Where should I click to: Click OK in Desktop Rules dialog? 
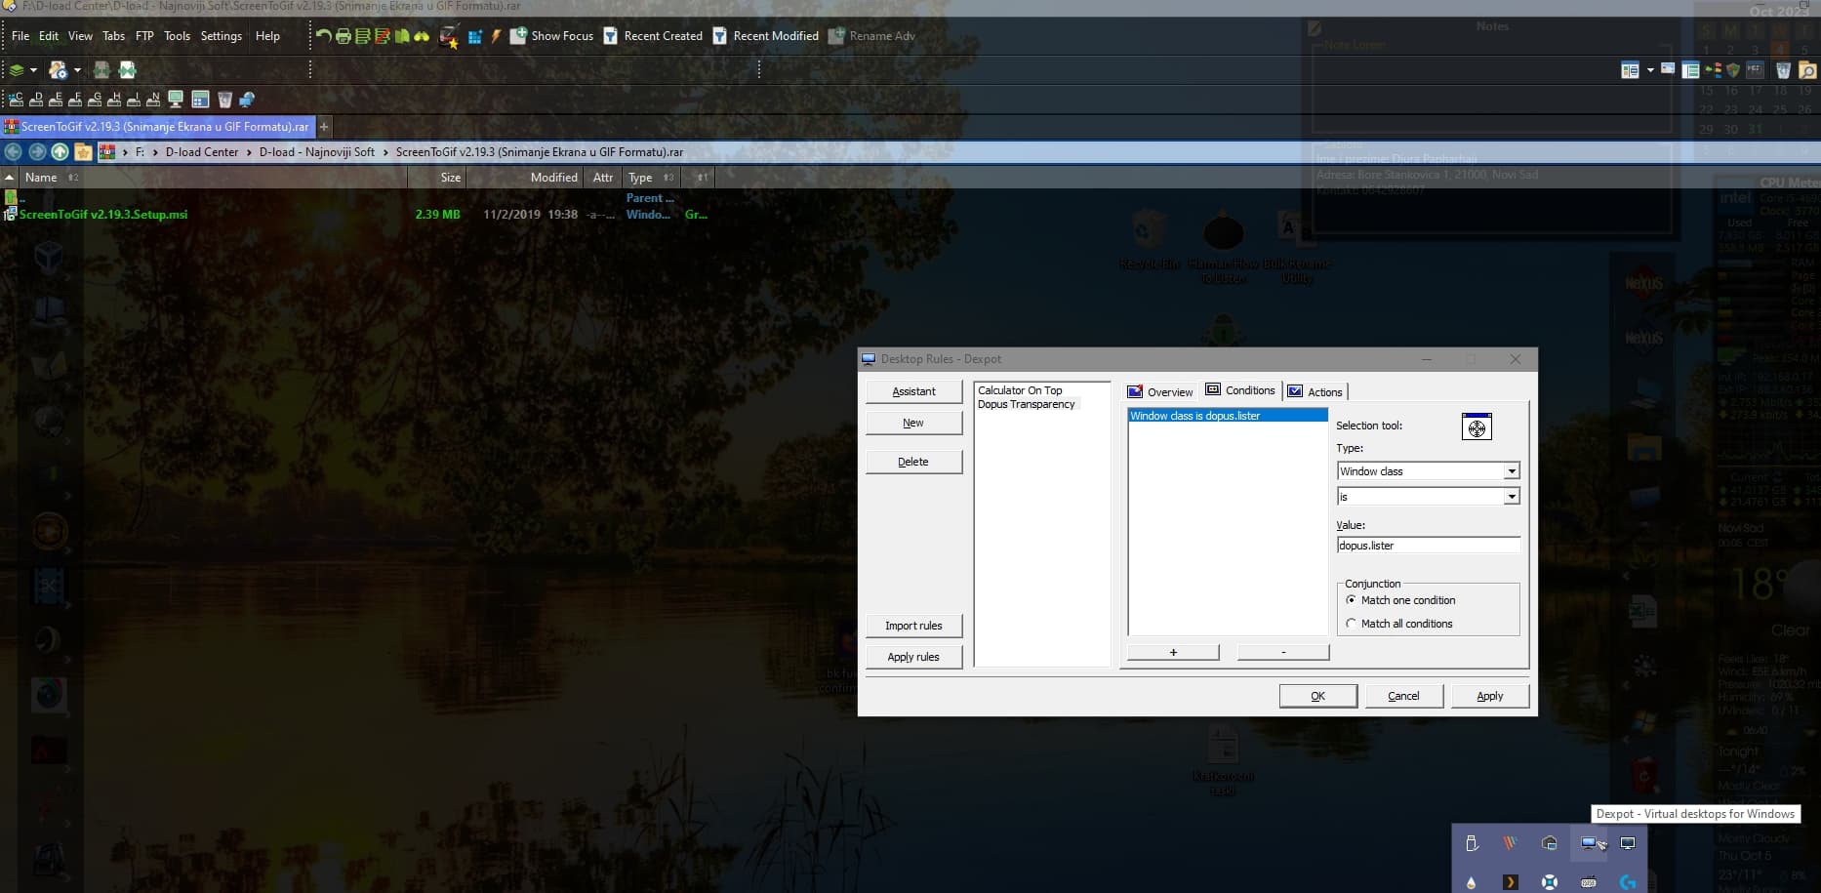pyautogui.click(x=1317, y=696)
